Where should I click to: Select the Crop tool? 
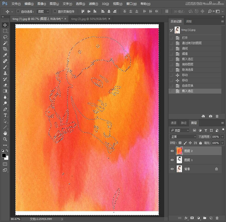pyautogui.click(x=5, y=49)
